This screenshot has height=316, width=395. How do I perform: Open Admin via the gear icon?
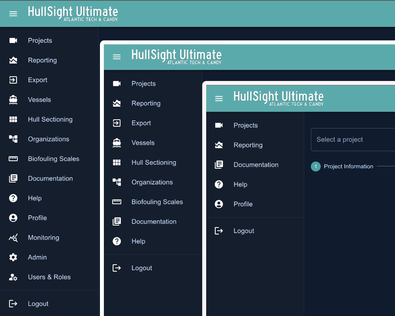coord(13,258)
